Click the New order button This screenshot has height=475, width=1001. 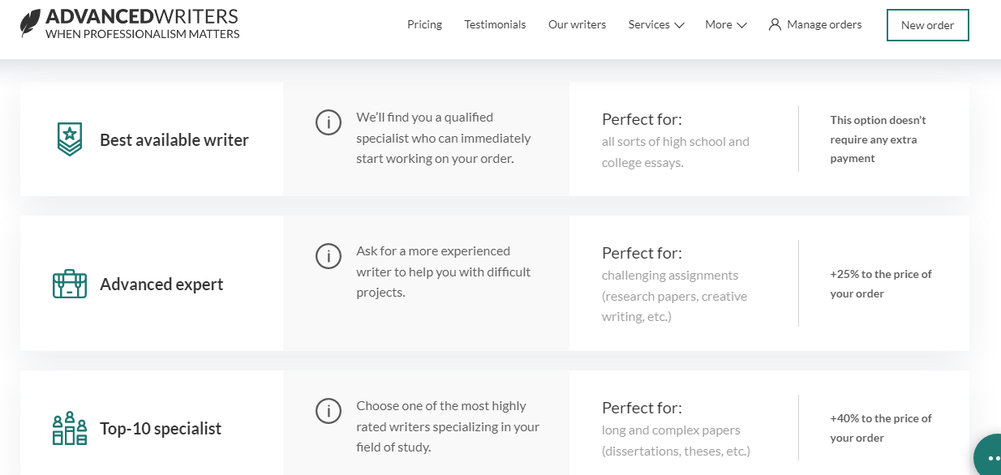tap(927, 25)
